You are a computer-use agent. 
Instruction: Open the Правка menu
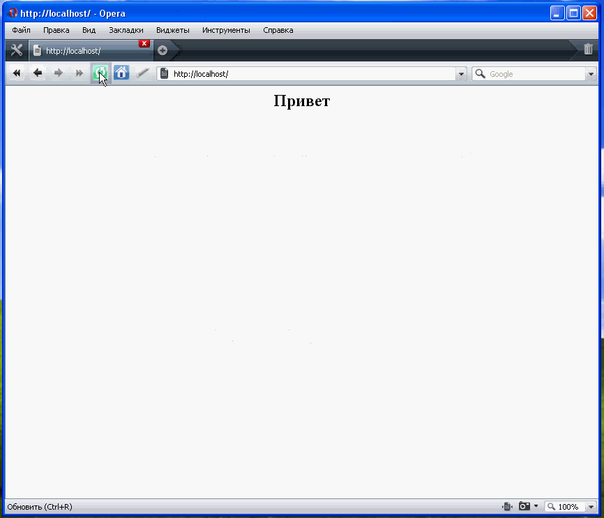coord(56,30)
